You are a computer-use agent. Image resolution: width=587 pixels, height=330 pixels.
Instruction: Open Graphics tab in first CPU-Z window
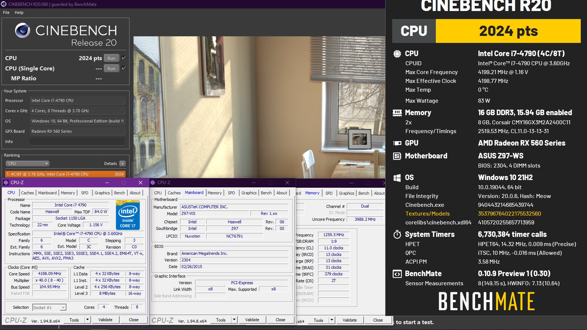[x=102, y=193]
